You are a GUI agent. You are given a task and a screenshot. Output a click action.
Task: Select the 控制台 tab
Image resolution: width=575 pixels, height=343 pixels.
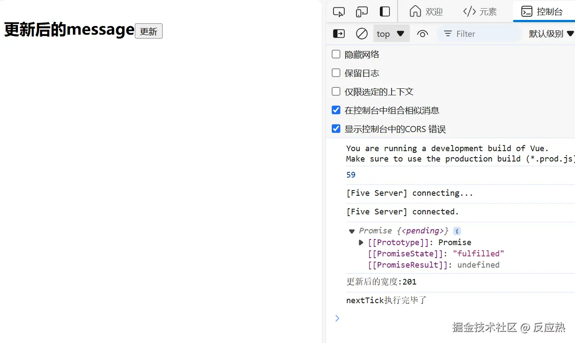coord(544,12)
